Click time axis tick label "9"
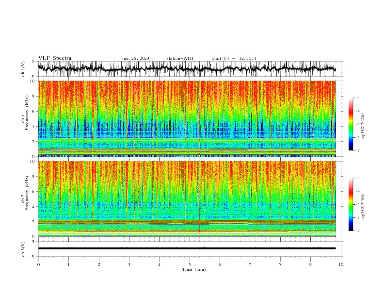 [310, 264]
